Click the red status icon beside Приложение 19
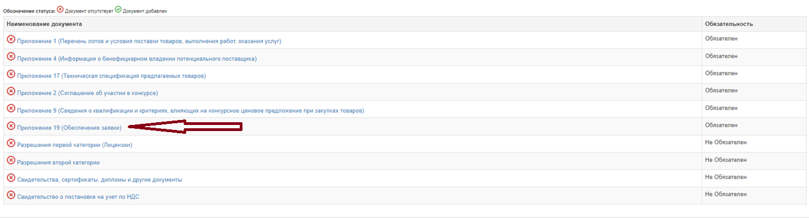Viewport: 809px width, 218px height. pyautogui.click(x=11, y=126)
